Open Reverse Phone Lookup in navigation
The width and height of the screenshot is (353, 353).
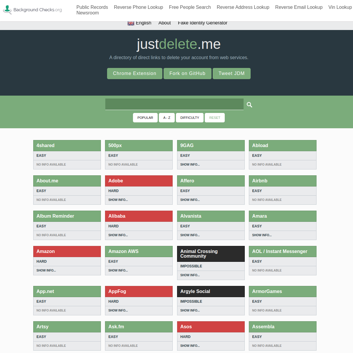coord(138,7)
